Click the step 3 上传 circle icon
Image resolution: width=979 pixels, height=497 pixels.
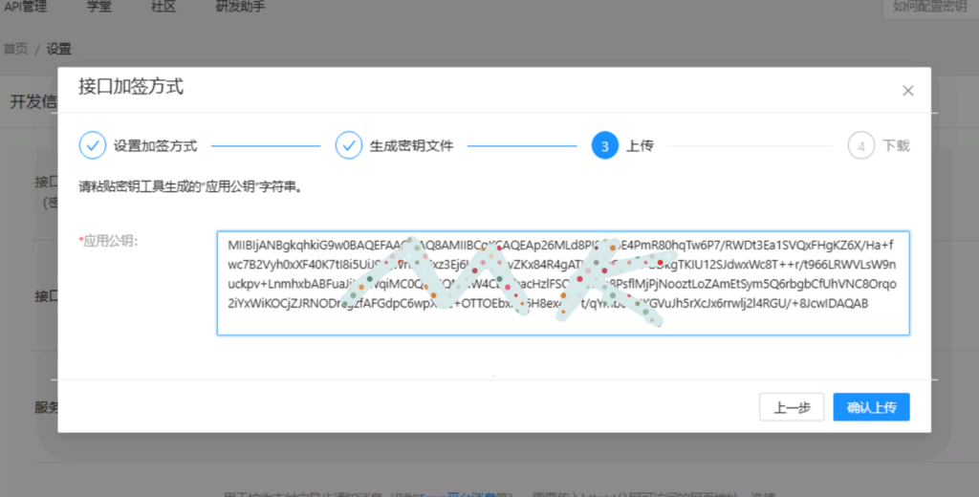click(604, 145)
